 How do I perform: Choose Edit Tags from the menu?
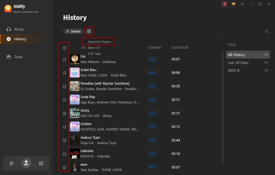tap(94, 53)
